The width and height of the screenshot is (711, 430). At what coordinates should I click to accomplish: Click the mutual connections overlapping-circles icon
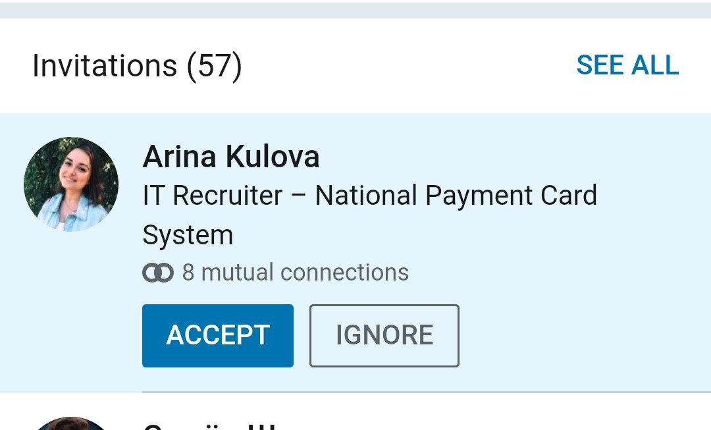pyautogui.click(x=158, y=273)
